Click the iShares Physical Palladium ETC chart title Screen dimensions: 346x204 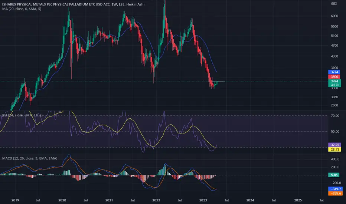point(73,4)
